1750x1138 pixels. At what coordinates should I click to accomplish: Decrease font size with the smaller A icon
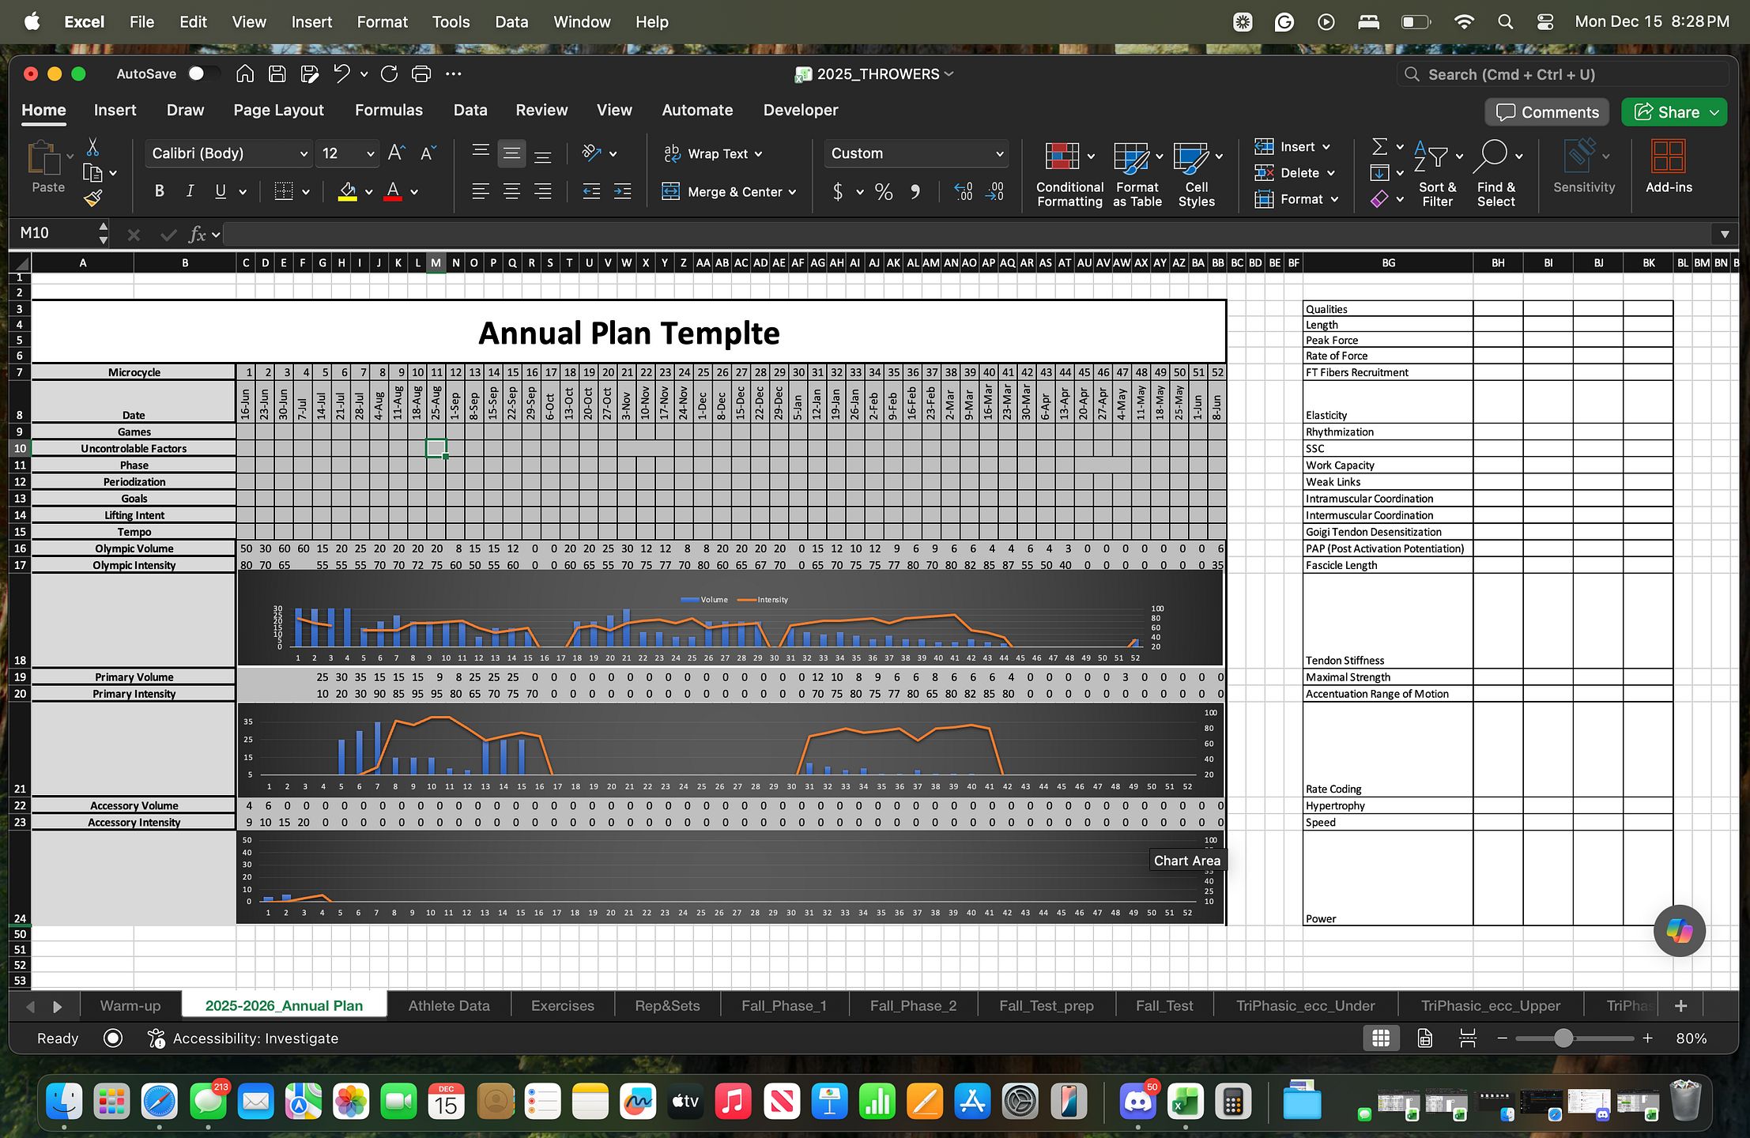(x=428, y=153)
